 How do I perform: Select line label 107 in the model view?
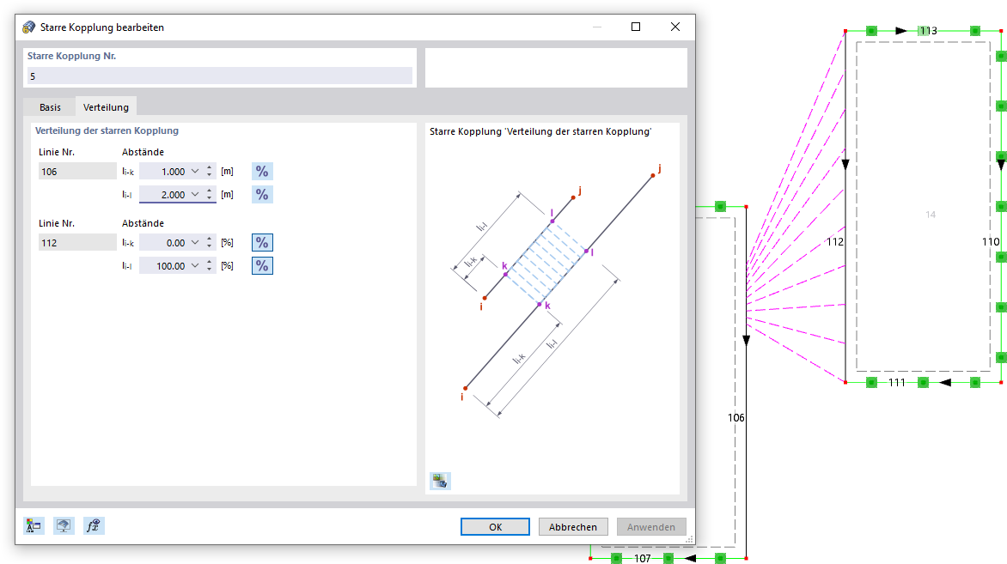click(x=642, y=558)
